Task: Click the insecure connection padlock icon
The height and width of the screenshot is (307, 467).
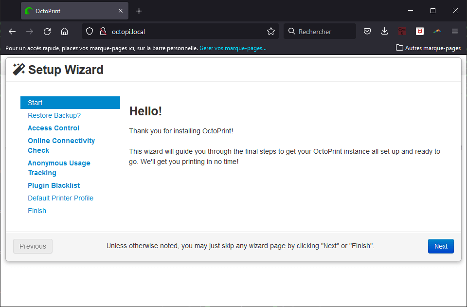Action: click(x=103, y=32)
